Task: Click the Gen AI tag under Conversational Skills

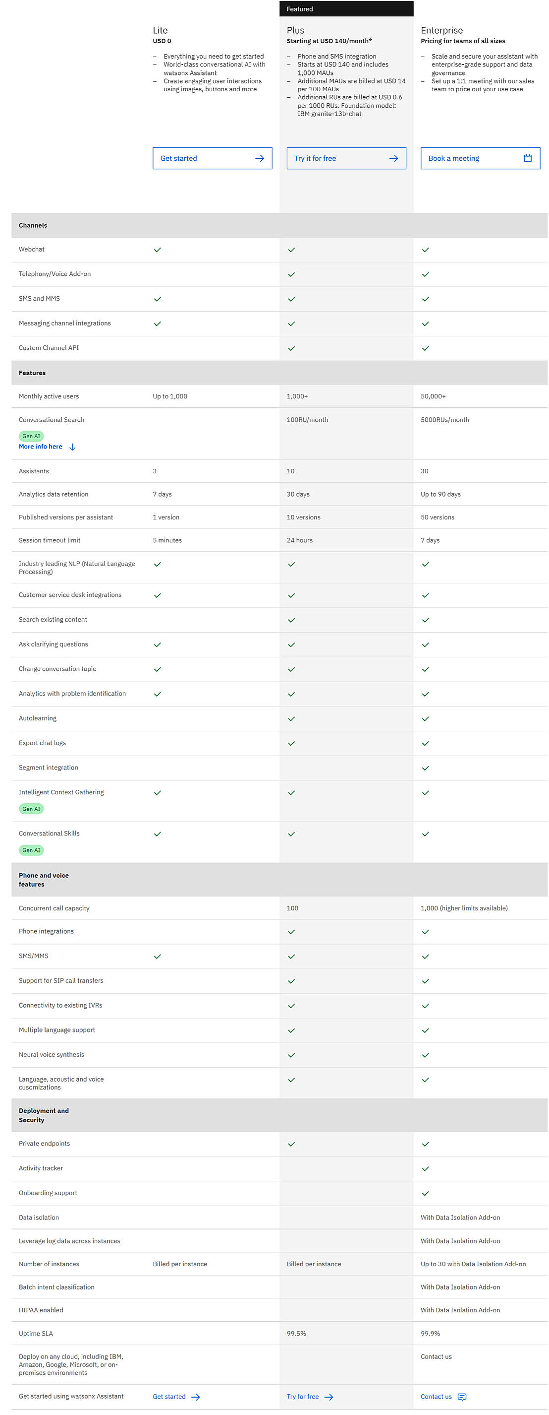Action: tap(31, 850)
